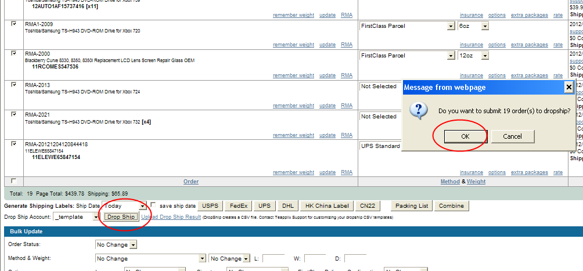Generate USPS shipping labels

click(210, 205)
